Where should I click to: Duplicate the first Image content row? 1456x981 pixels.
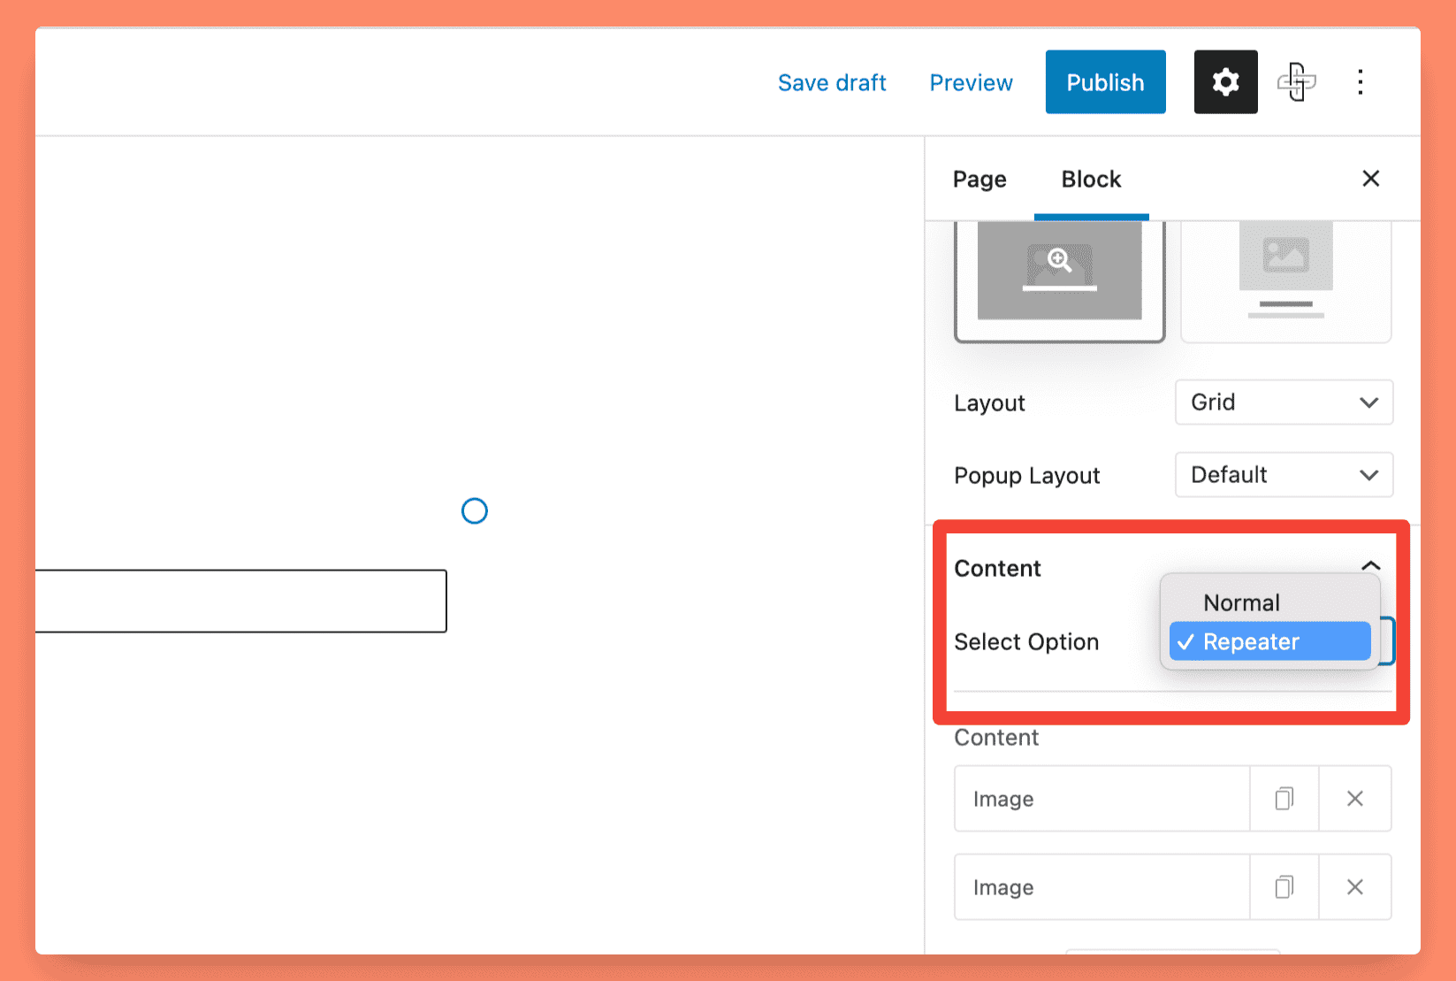point(1284,799)
